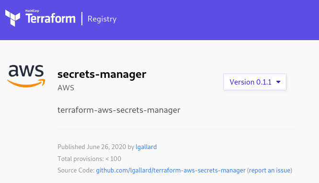319x183 pixels.
Task: Open the Version 0.1.1 dropdown
Action: click(x=255, y=82)
